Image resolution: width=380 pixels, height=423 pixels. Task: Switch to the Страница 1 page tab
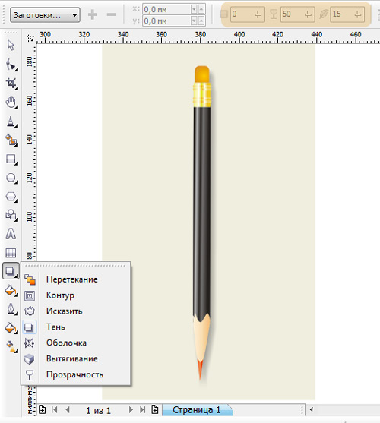(197, 410)
